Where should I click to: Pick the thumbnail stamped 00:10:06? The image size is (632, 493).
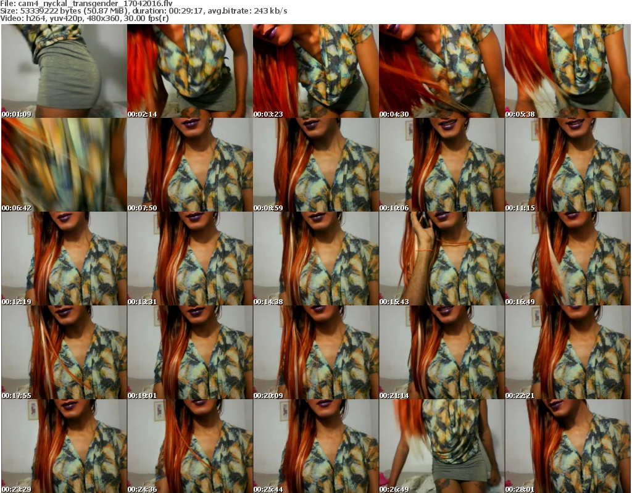pos(441,165)
